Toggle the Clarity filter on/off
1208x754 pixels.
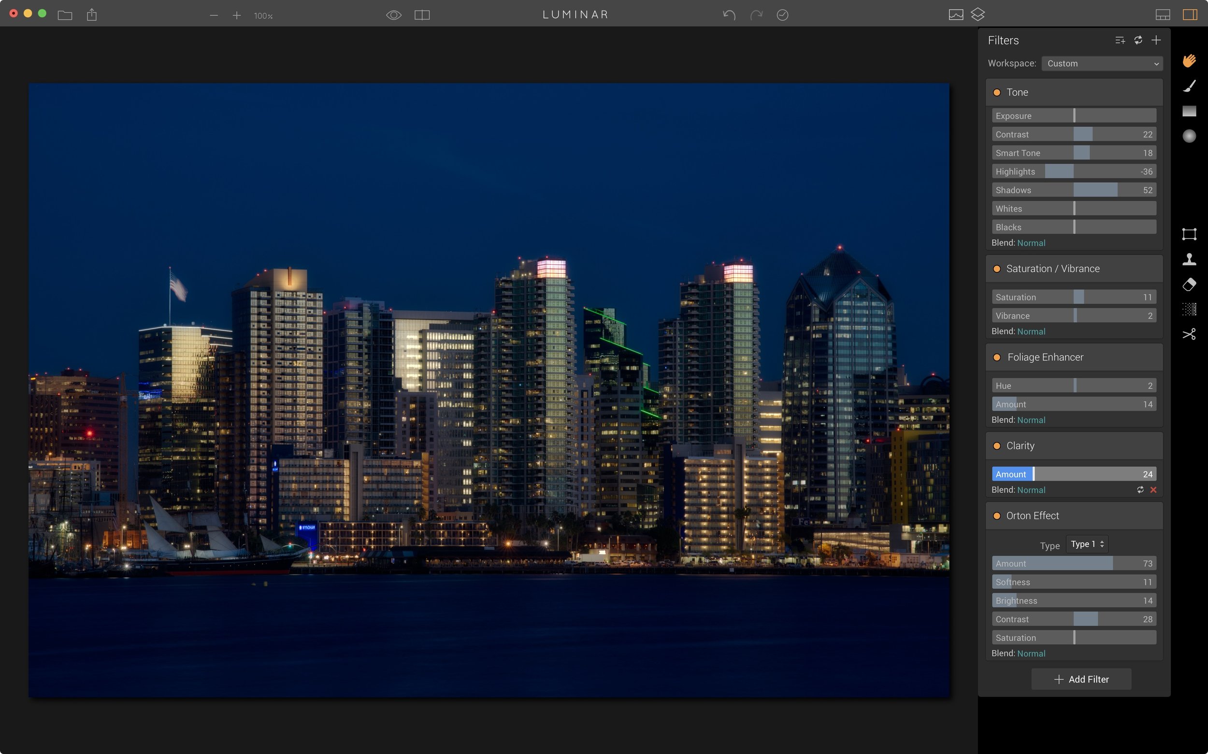tap(997, 446)
